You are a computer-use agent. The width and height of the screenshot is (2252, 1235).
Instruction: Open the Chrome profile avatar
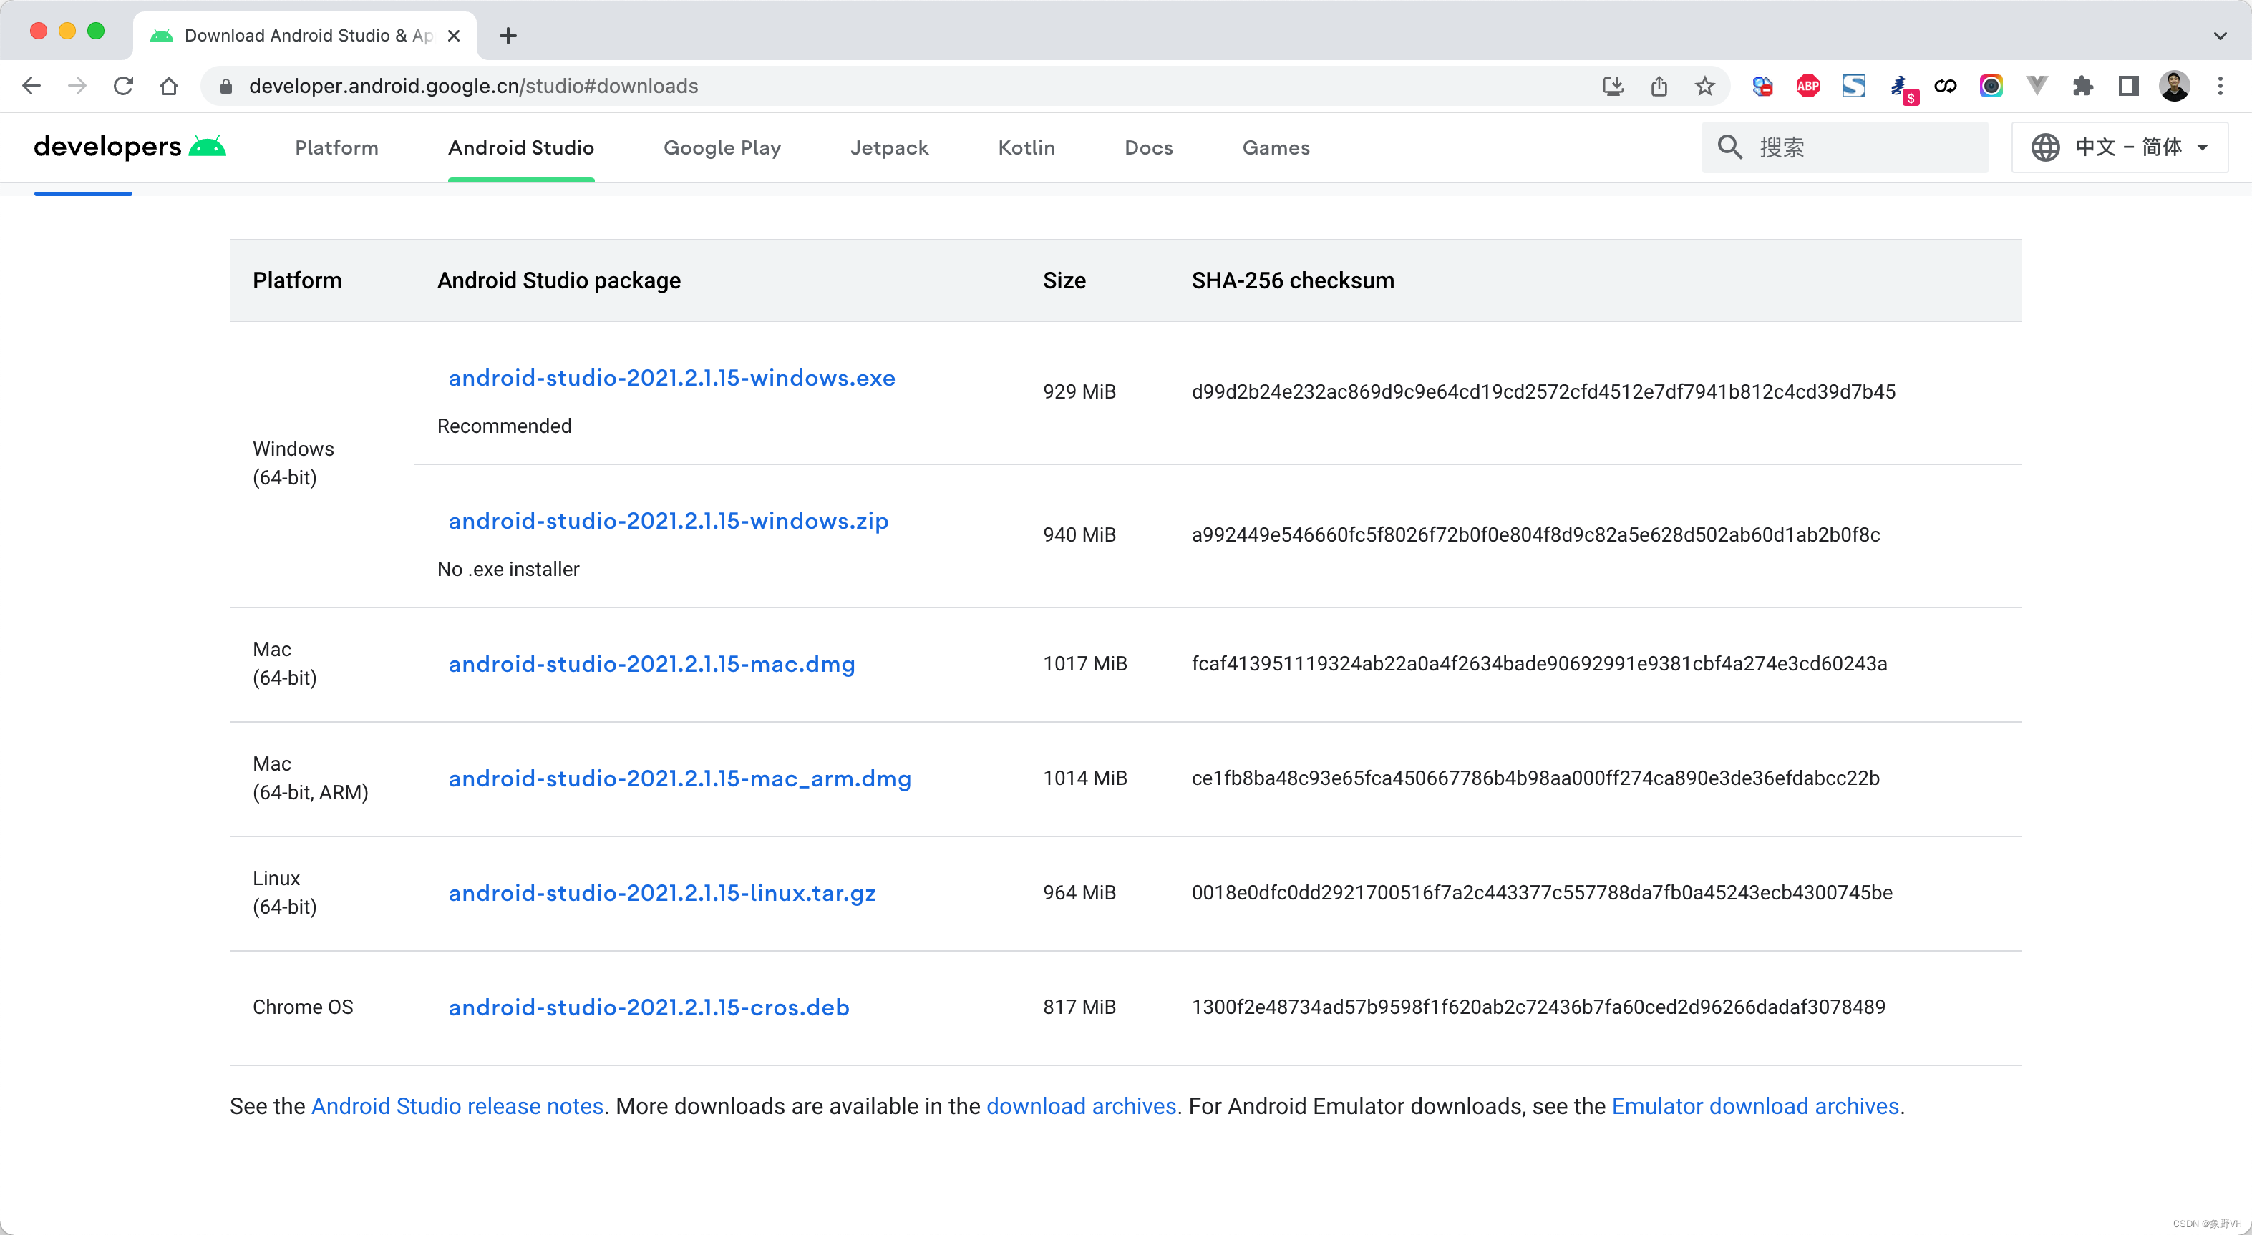coord(2174,86)
